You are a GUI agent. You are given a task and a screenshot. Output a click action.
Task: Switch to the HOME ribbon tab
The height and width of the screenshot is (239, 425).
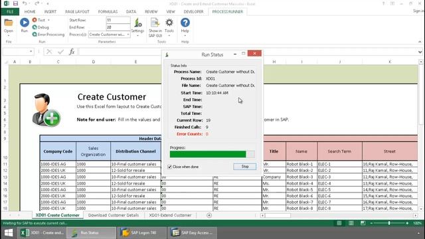[30, 12]
